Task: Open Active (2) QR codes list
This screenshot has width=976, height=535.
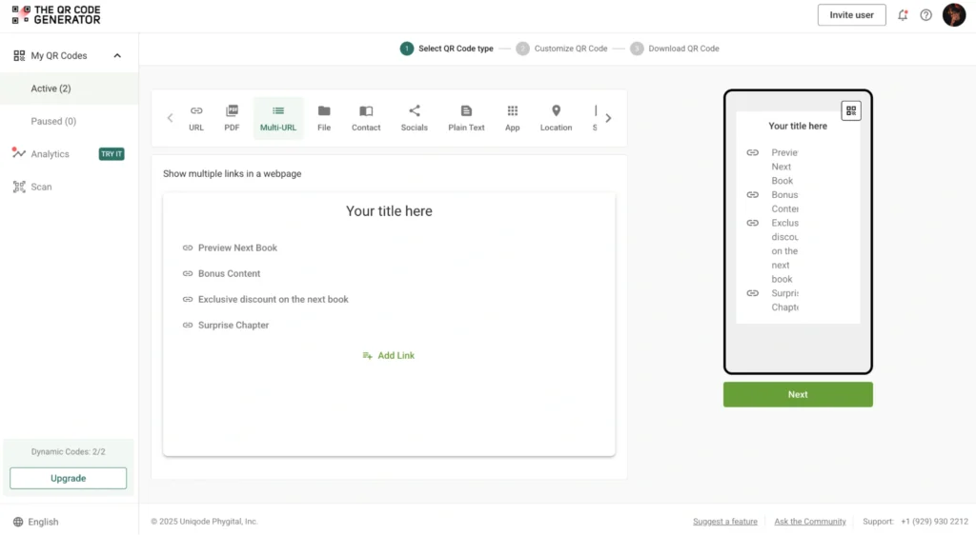Action: pos(51,89)
